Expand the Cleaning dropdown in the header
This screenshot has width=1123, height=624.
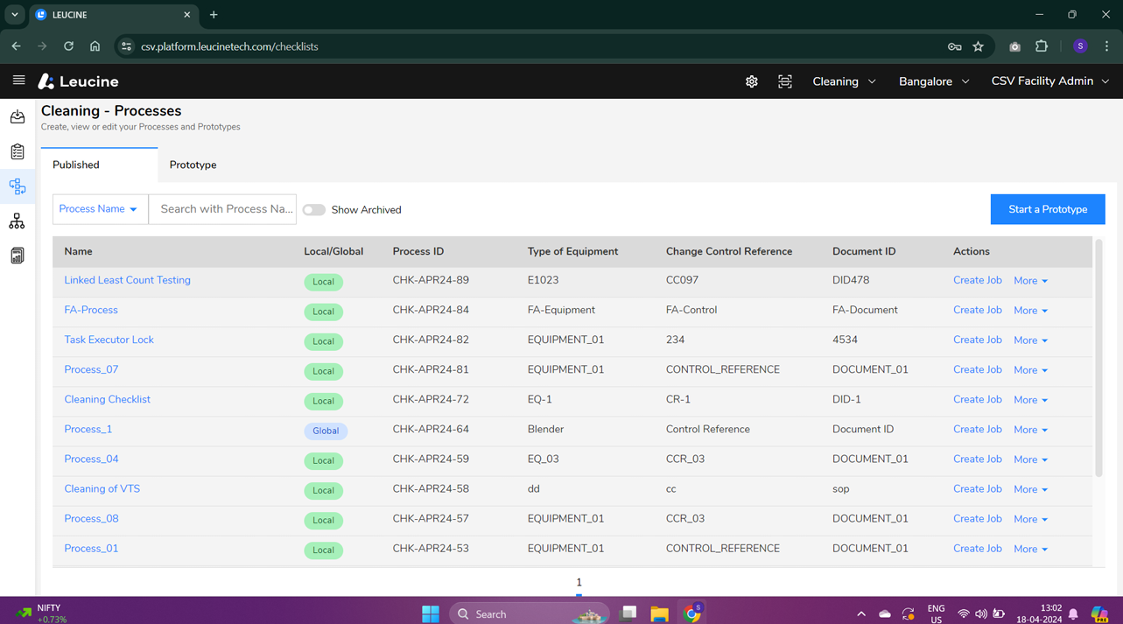(x=844, y=81)
